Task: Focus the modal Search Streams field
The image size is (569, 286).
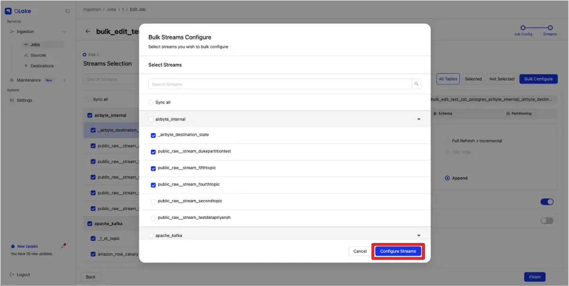Action: tap(280, 84)
